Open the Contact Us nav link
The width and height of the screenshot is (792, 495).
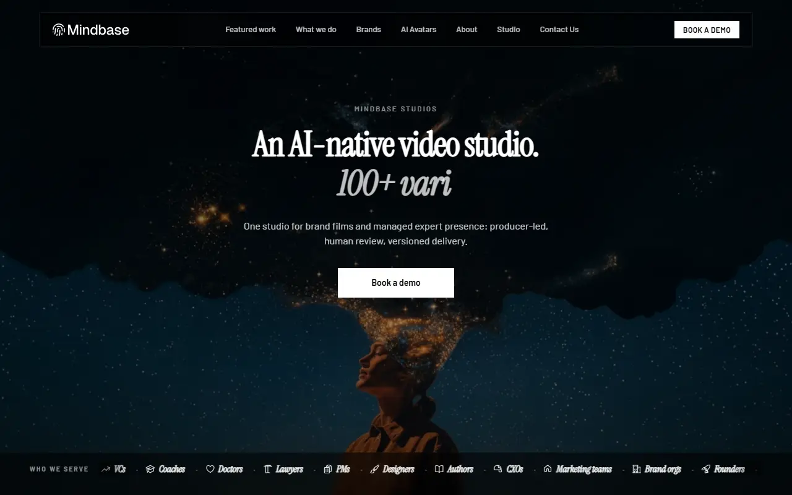tap(559, 30)
